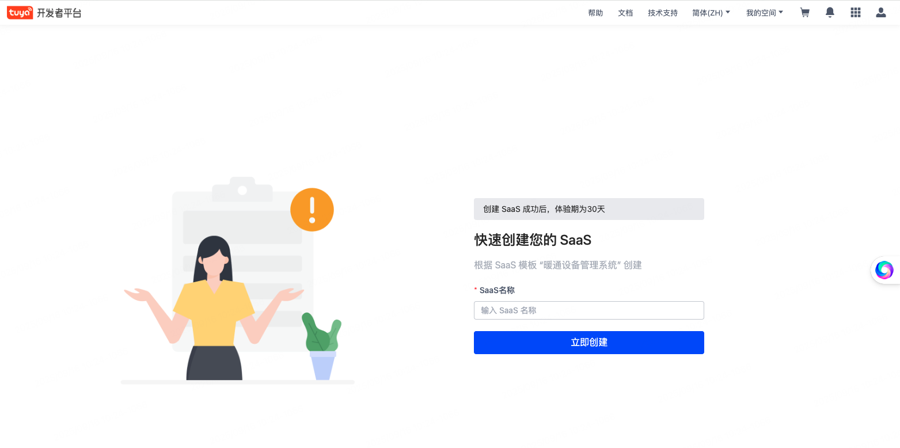Open 技术支持 in the top navigation
The width and height of the screenshot is (900, 448).
point(663,13)
